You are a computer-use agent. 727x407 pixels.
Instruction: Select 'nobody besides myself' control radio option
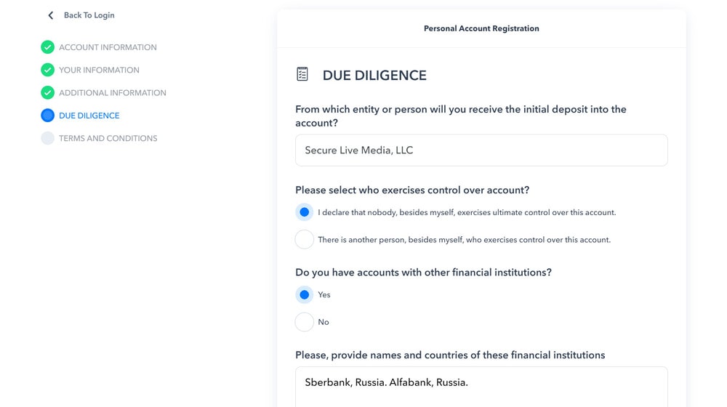click(305, 212)
